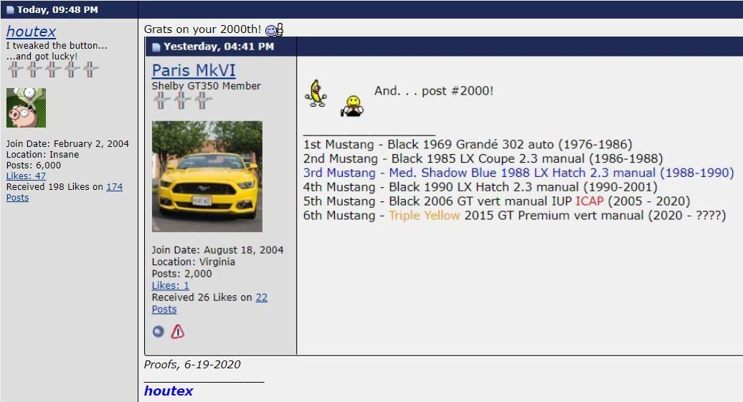Click the bowing yellow smiley emoticon
Viewport: 743px width, 402px height.
tap(351, 105)
